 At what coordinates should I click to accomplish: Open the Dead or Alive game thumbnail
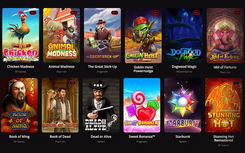pos(101,105)
